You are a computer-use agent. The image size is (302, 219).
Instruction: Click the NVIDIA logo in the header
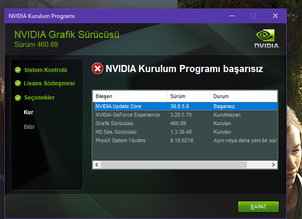pyautogui.click(x=267, y=39)
